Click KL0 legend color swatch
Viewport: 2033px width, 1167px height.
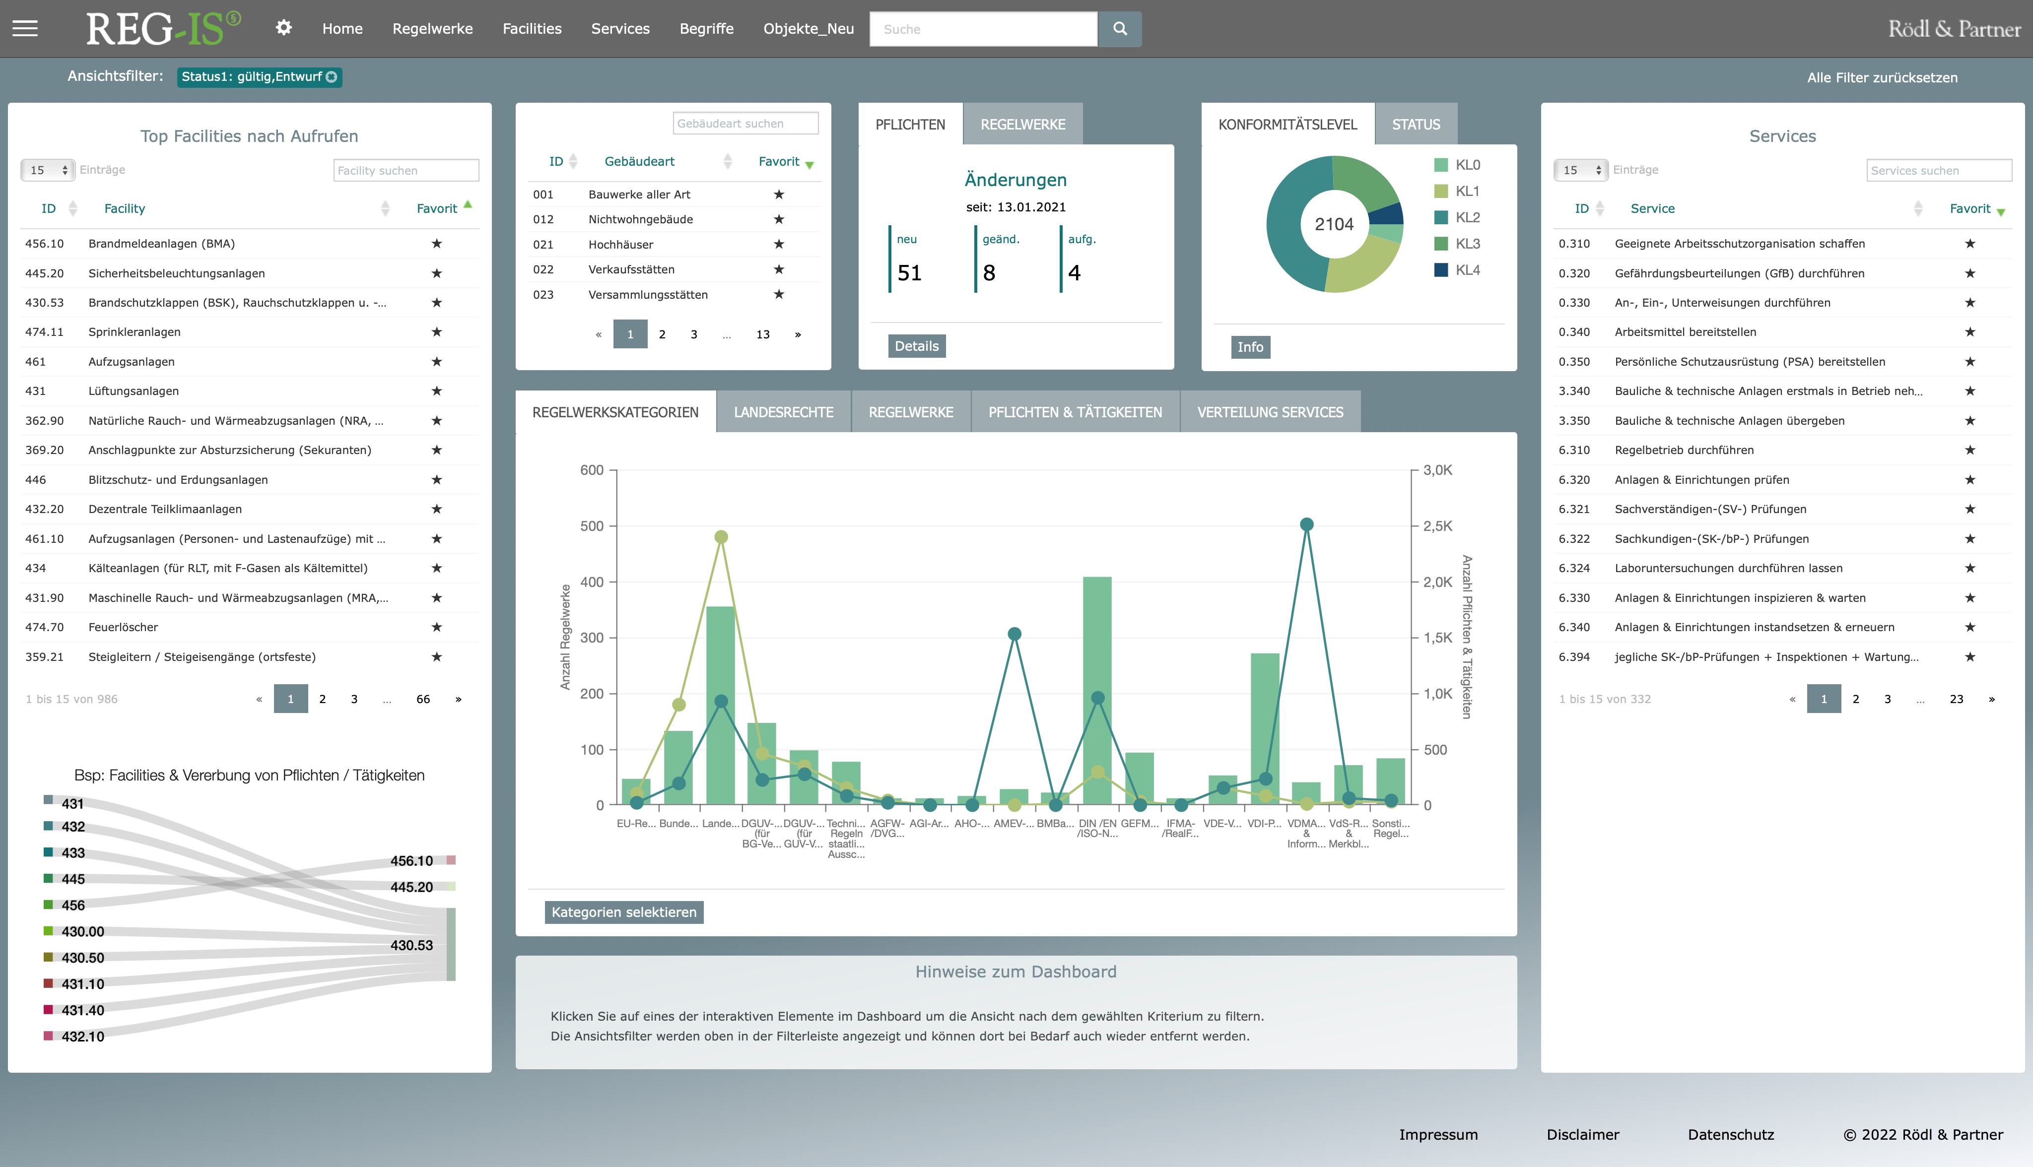pyautogui.click(x=1440, y=165)
